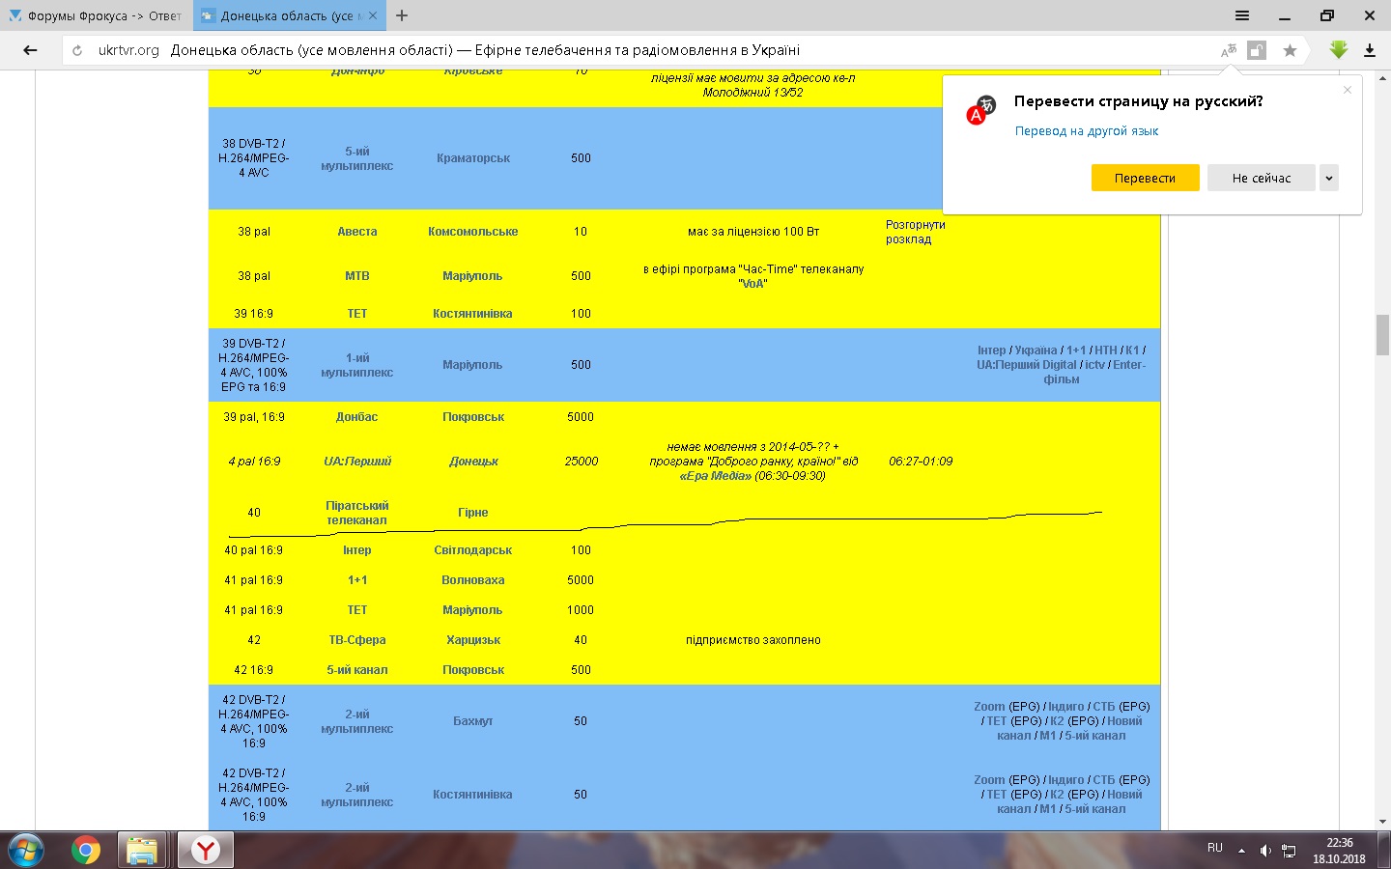Open the green download arrow extension
Image resolution: width=1391 pixels, height=869 pixels.
[x=1338, y=50]
